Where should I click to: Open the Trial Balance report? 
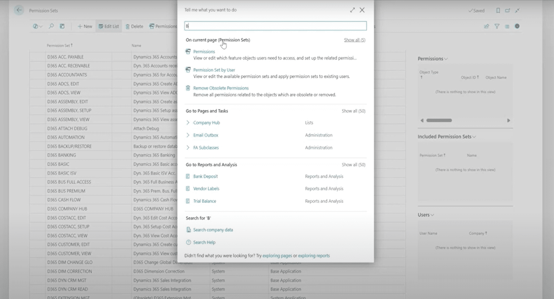205,201
